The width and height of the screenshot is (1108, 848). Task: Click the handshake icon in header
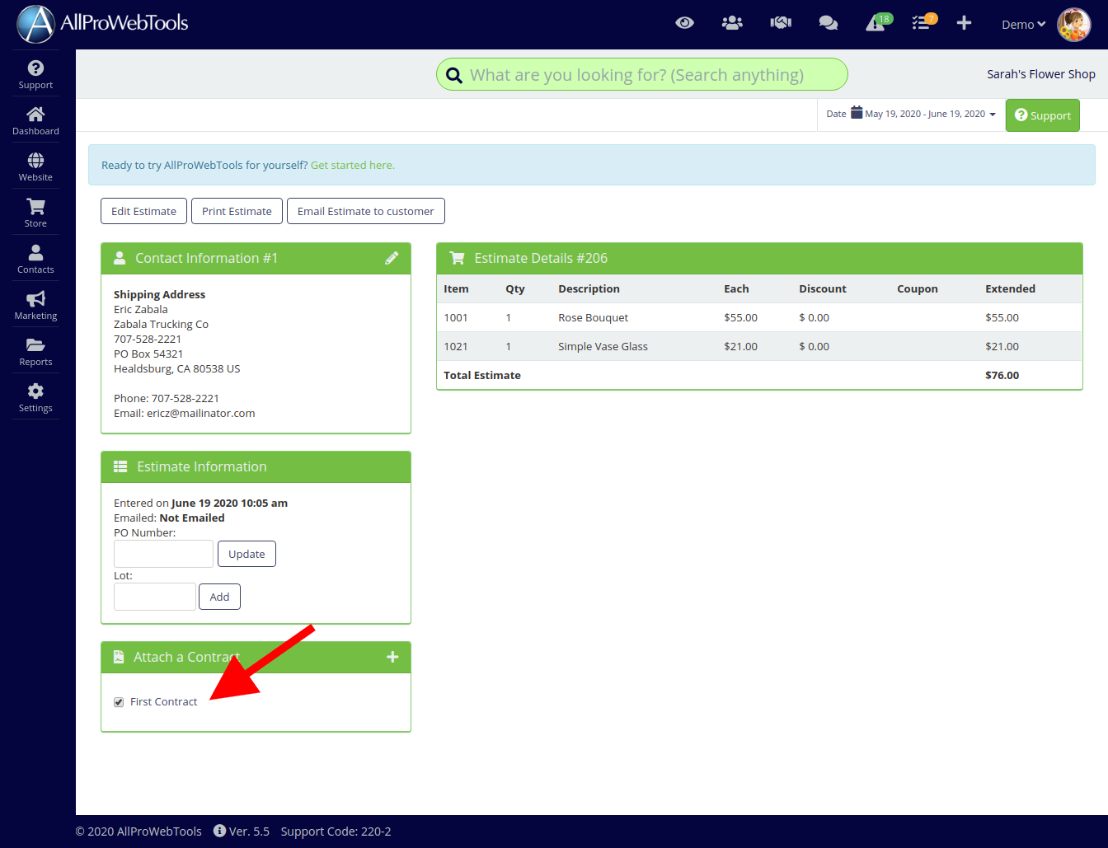(781, 23)
